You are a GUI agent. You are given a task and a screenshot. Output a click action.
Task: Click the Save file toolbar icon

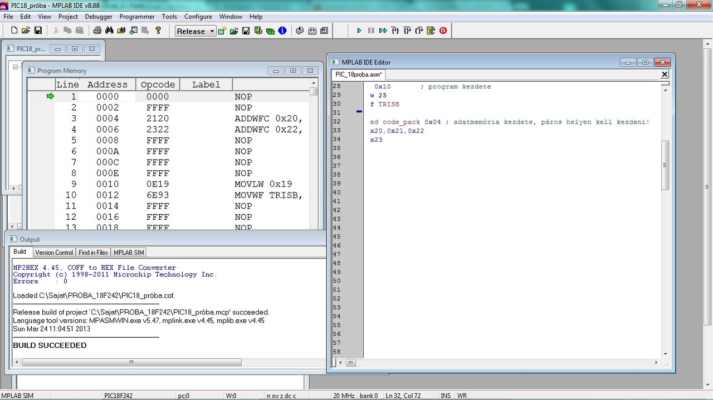pyautogui.click(x=38, y=31)
